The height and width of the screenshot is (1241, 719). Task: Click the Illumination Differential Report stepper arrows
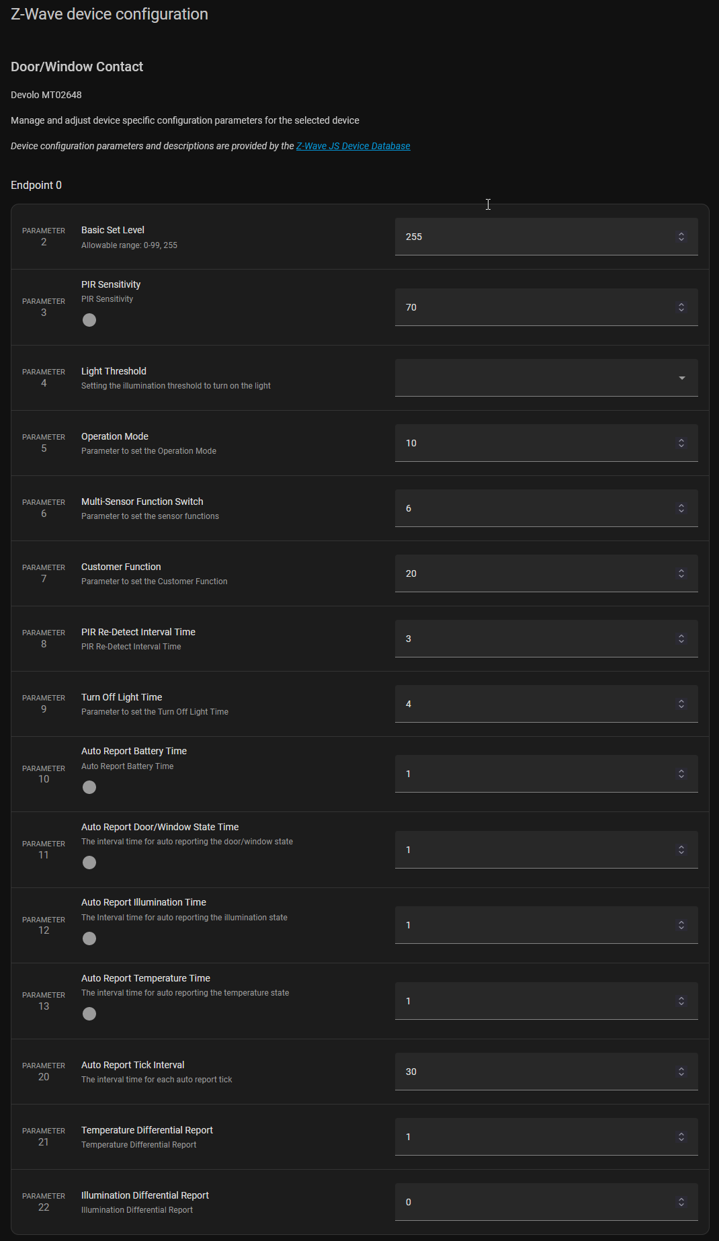point(681,1202)
